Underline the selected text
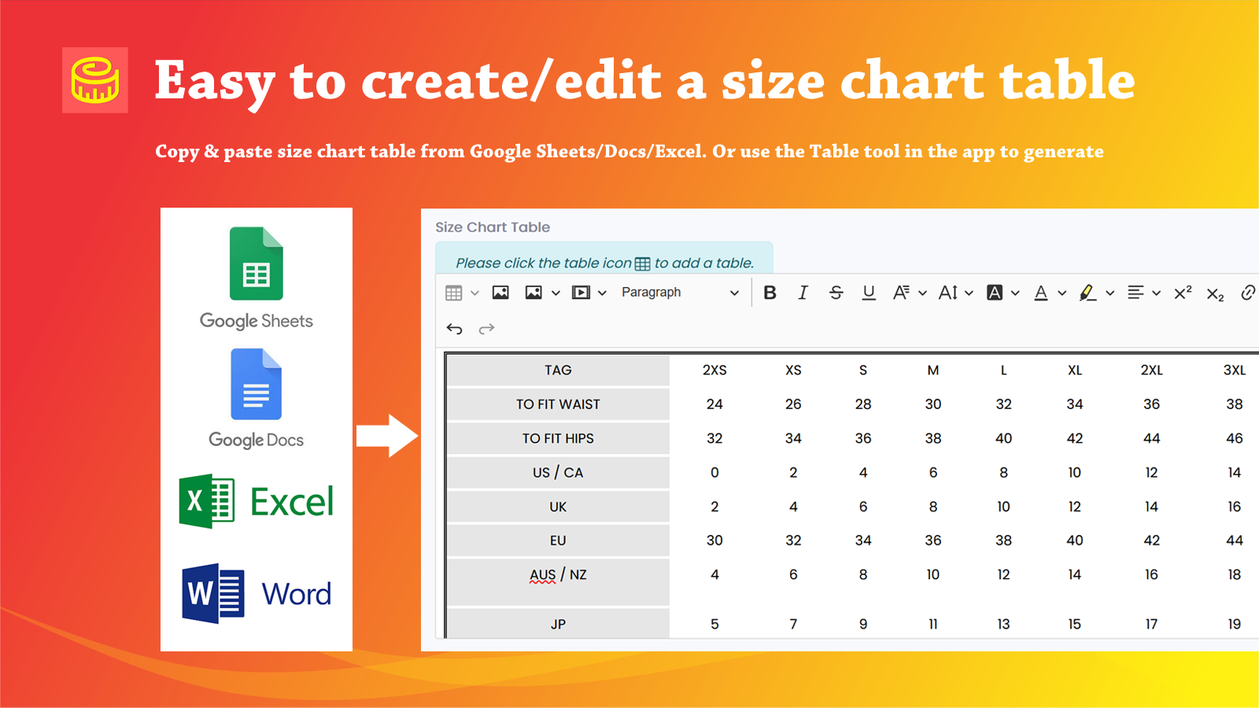This screenshot has width=1259, height=708. pyautogui.click(x=869, y=291)
